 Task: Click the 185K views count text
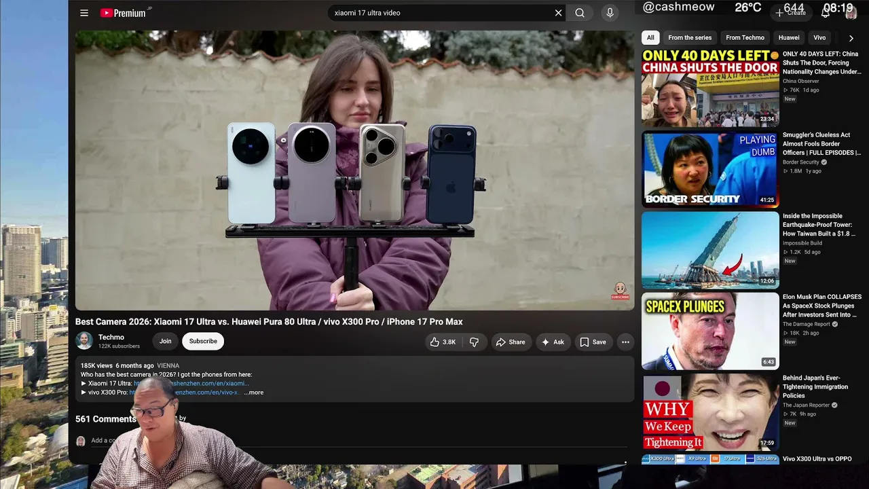(96, 365)
